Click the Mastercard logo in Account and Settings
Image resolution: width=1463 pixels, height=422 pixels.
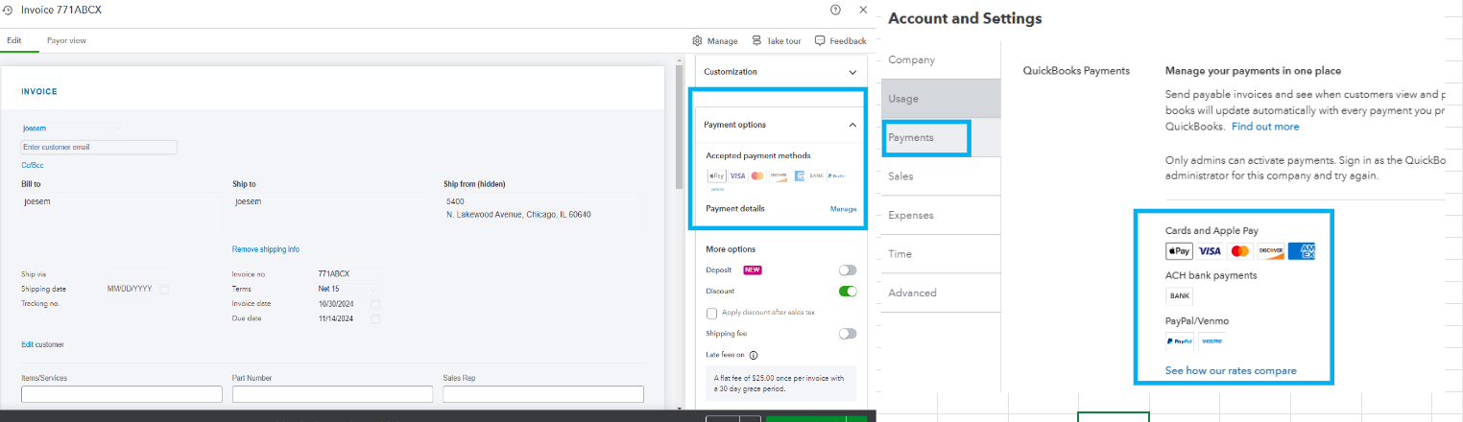pyautogui.click(x=1240, y=251)
